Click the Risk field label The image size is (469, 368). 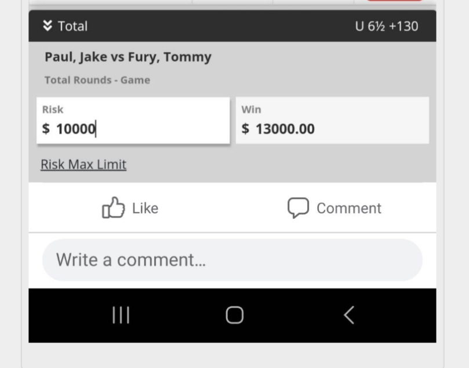coord(53,110)
